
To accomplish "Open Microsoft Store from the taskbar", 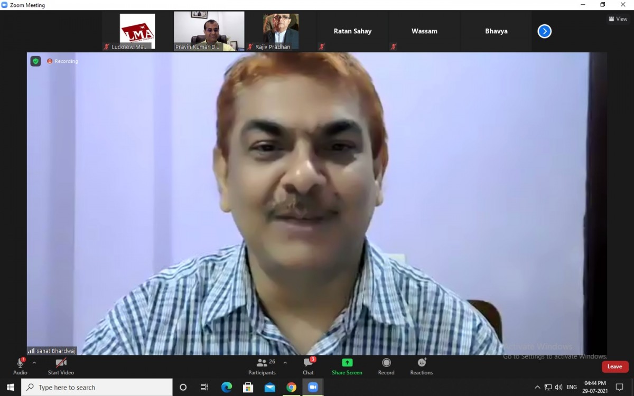I will (248, 387).
